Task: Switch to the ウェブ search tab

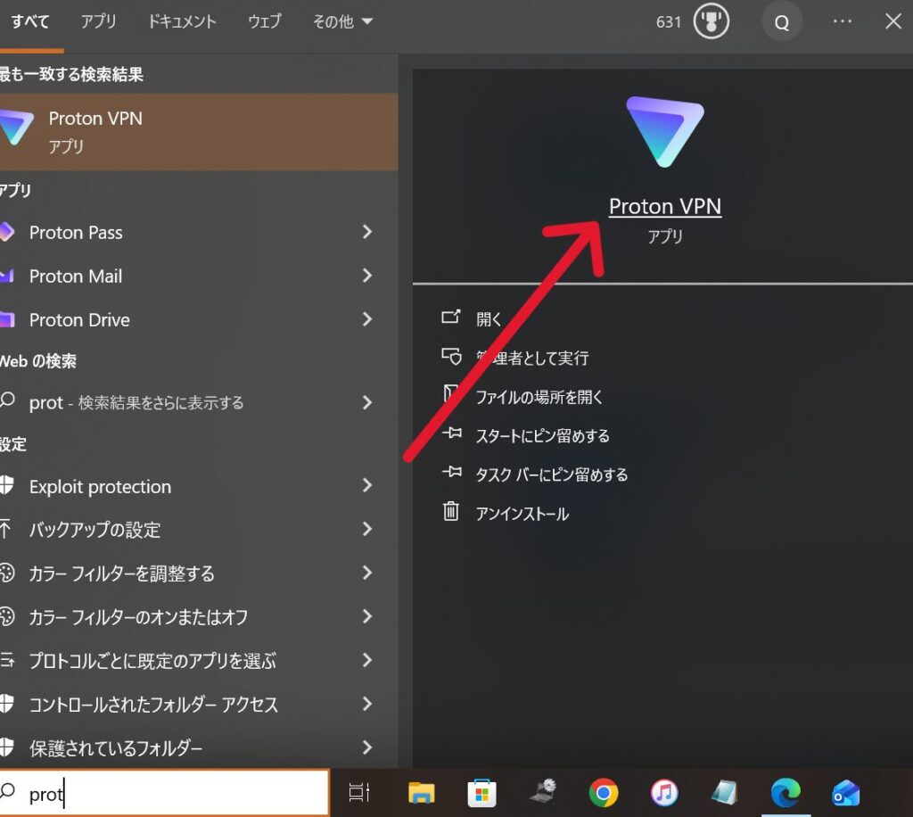Action: [x=264, y=22]
